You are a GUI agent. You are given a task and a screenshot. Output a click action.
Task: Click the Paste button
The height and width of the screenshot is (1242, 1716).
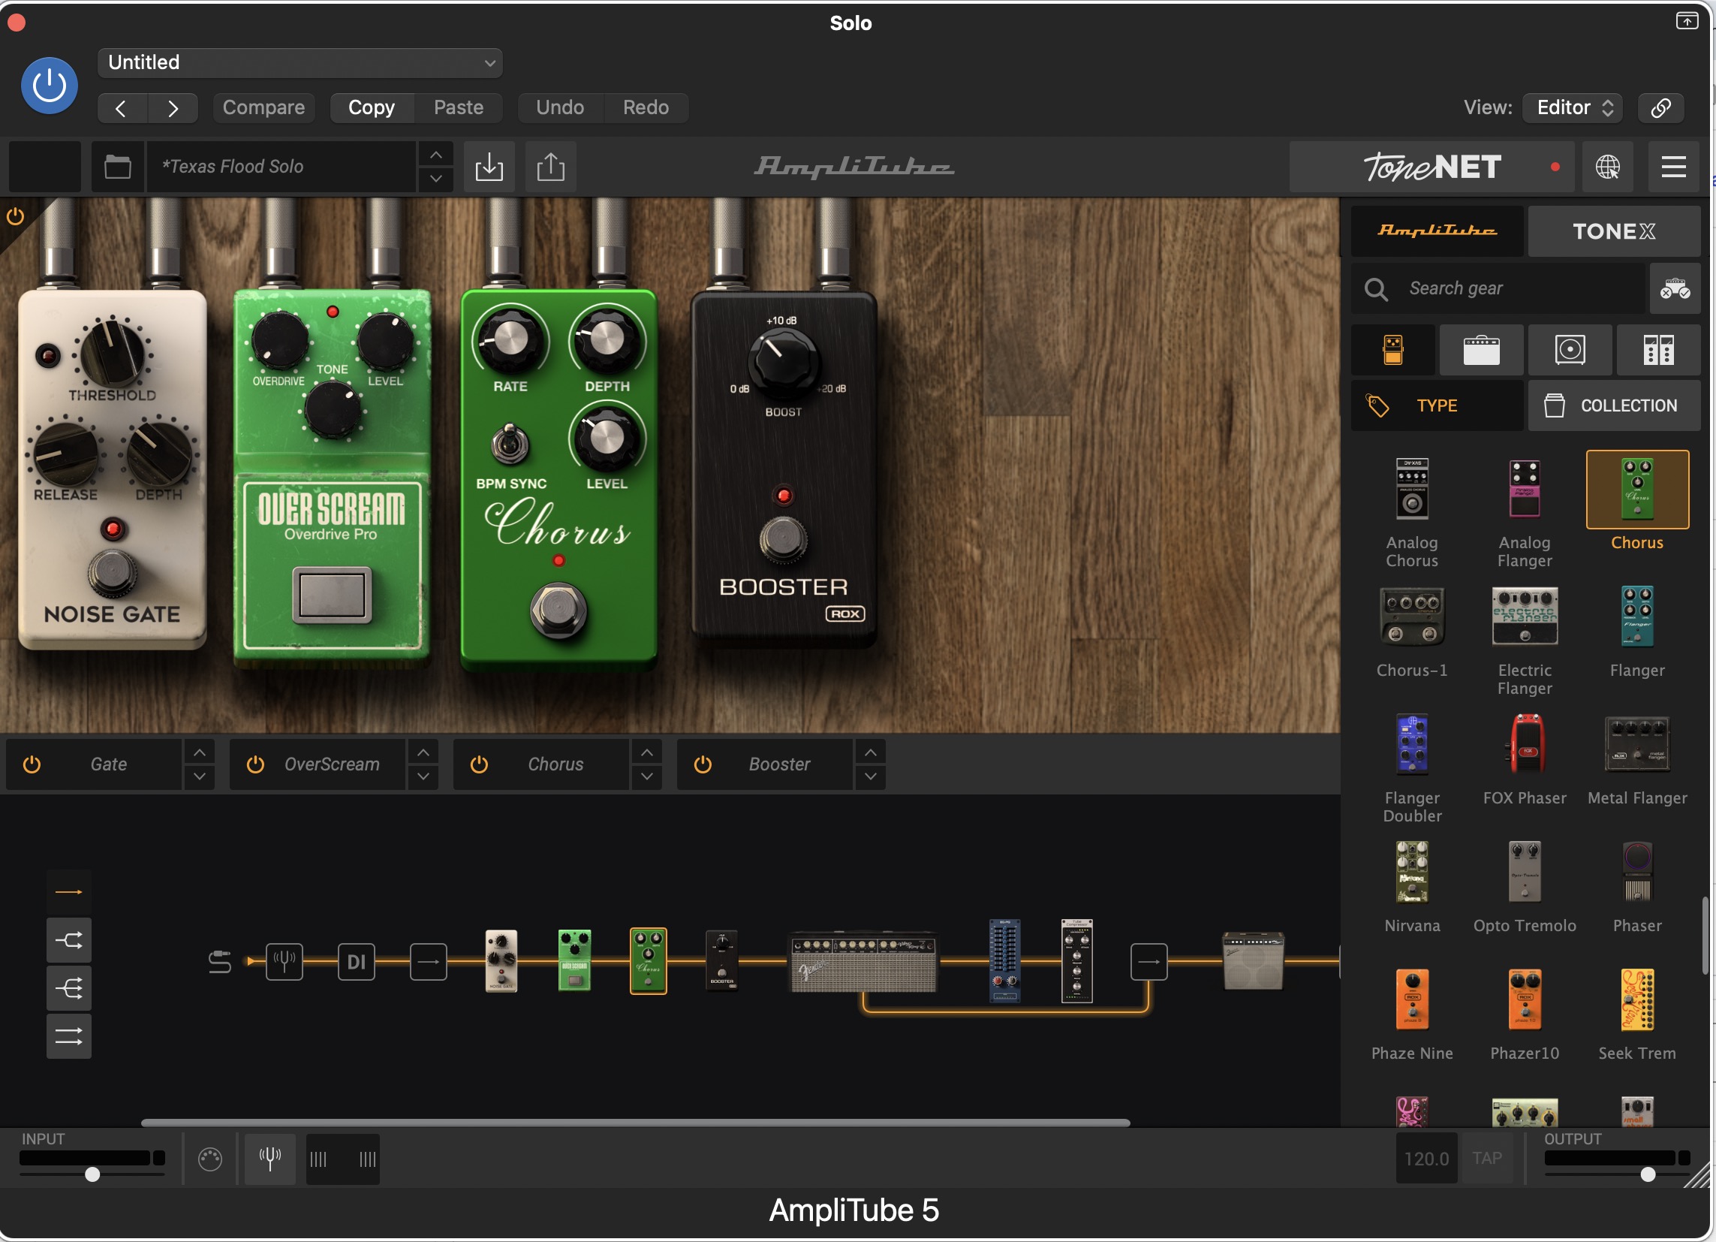pyautogui.click(x=459, y=107)
